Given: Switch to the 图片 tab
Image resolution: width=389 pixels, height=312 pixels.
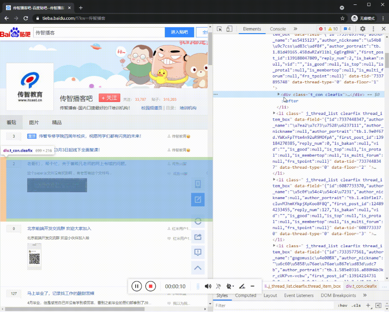Looking at the screenshot, I should click(x=34, y=122).
